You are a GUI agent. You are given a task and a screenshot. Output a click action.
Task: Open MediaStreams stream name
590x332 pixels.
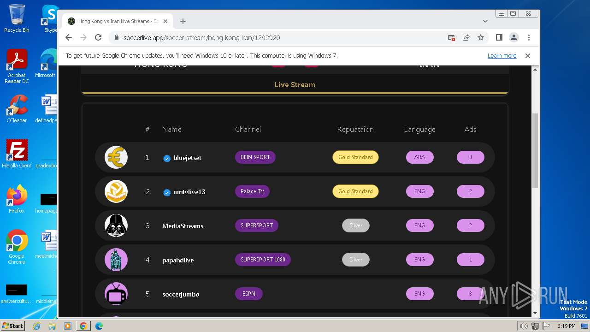point(183,226)
